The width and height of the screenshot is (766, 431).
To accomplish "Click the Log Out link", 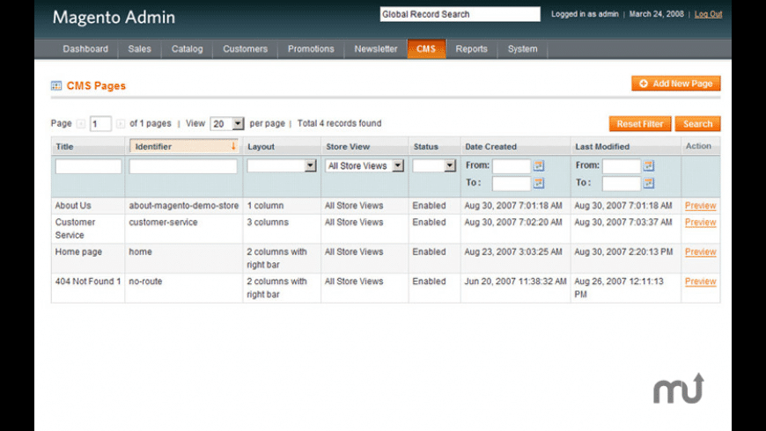I will pyautogui.click(x=708, y=14).
